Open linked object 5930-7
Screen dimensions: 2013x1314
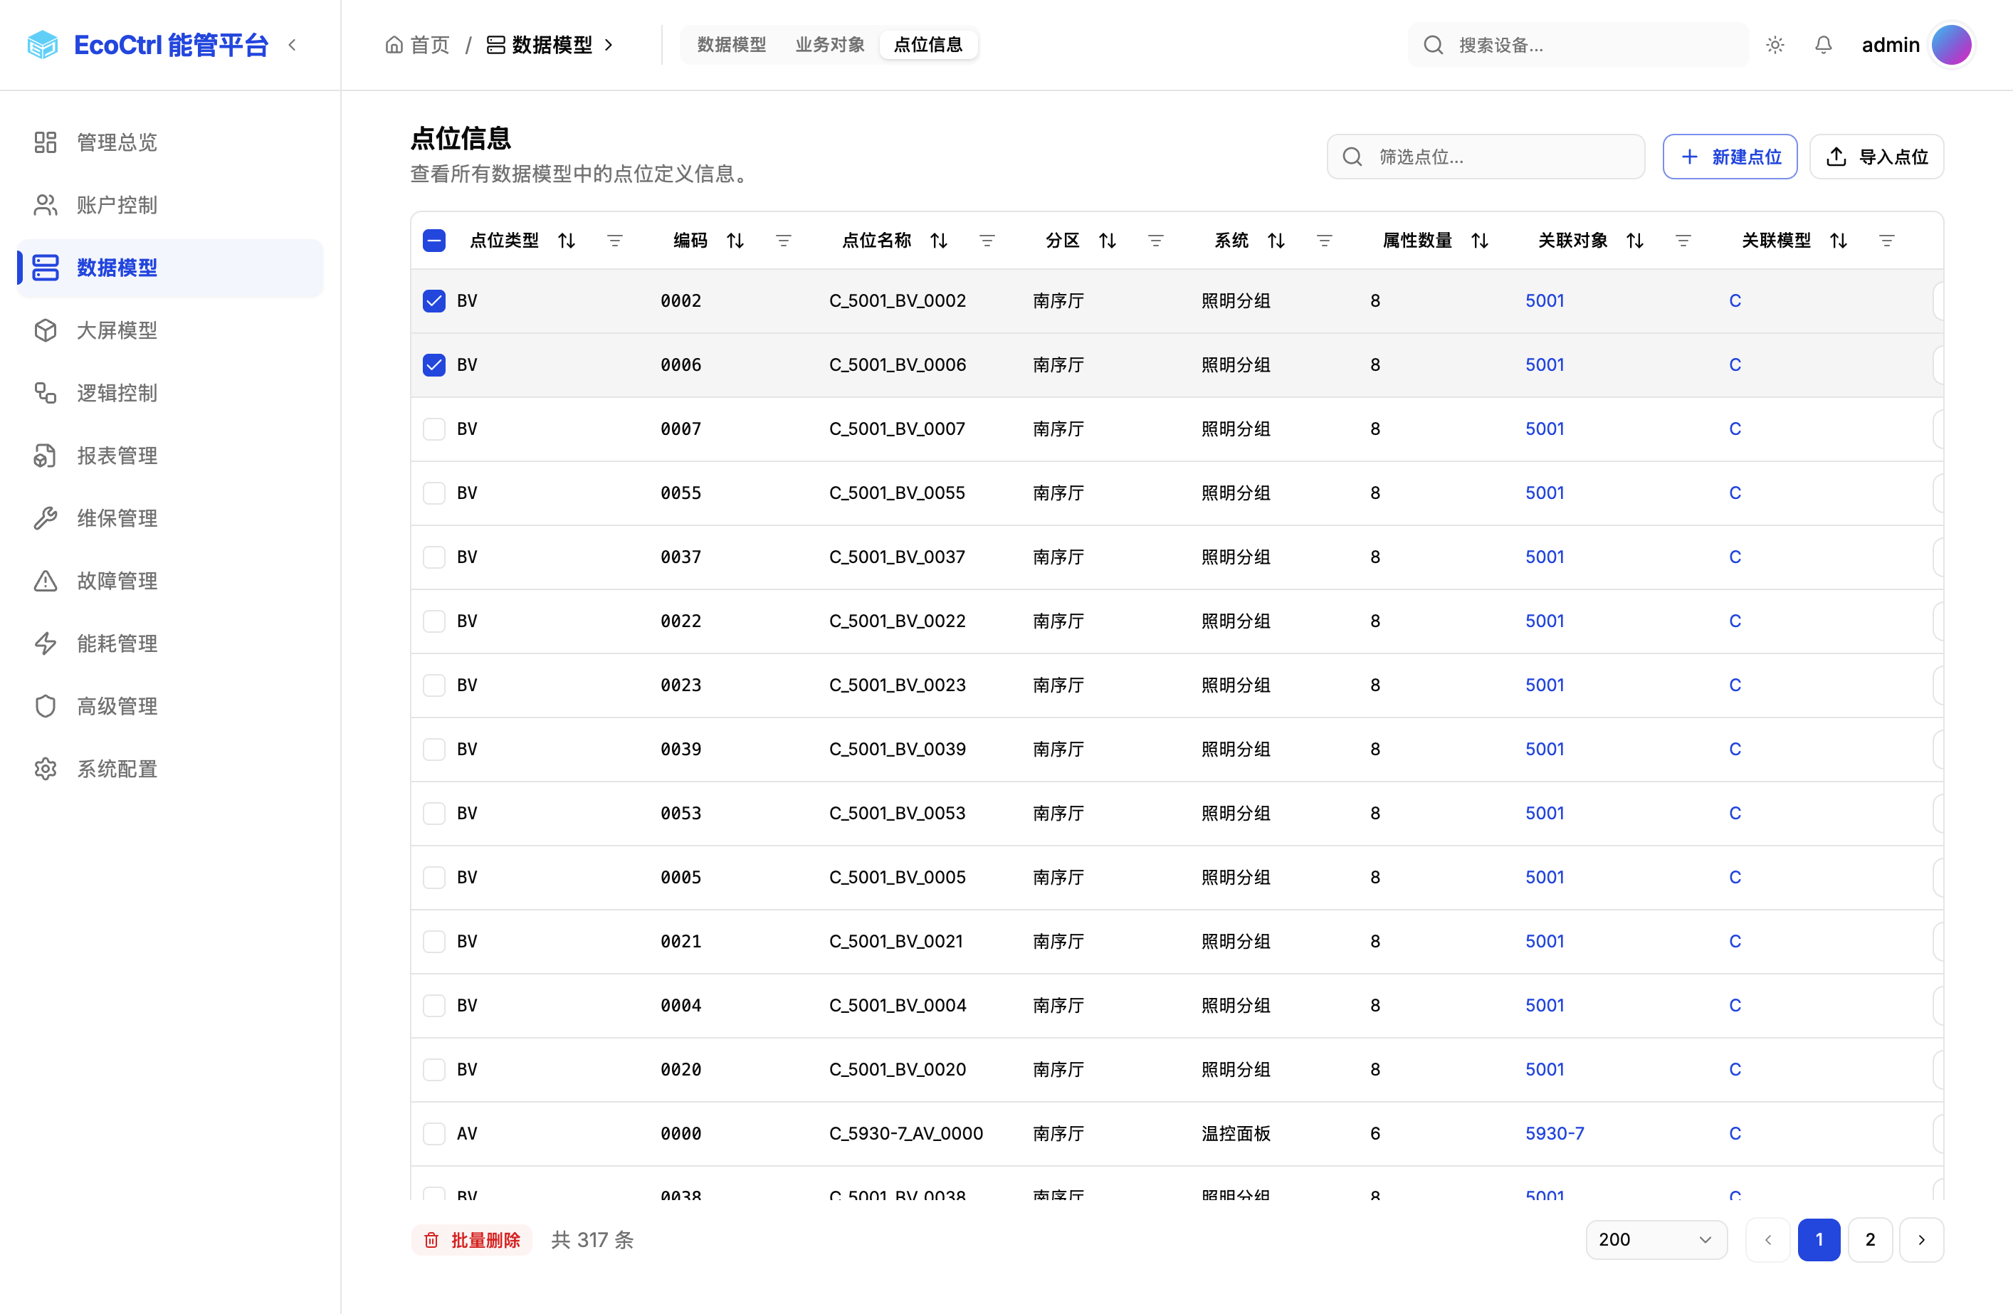[x=1554, y=1134]
